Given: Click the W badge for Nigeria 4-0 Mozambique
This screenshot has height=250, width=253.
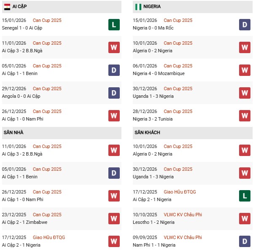Looking at the screenshot, I should 245,70.
